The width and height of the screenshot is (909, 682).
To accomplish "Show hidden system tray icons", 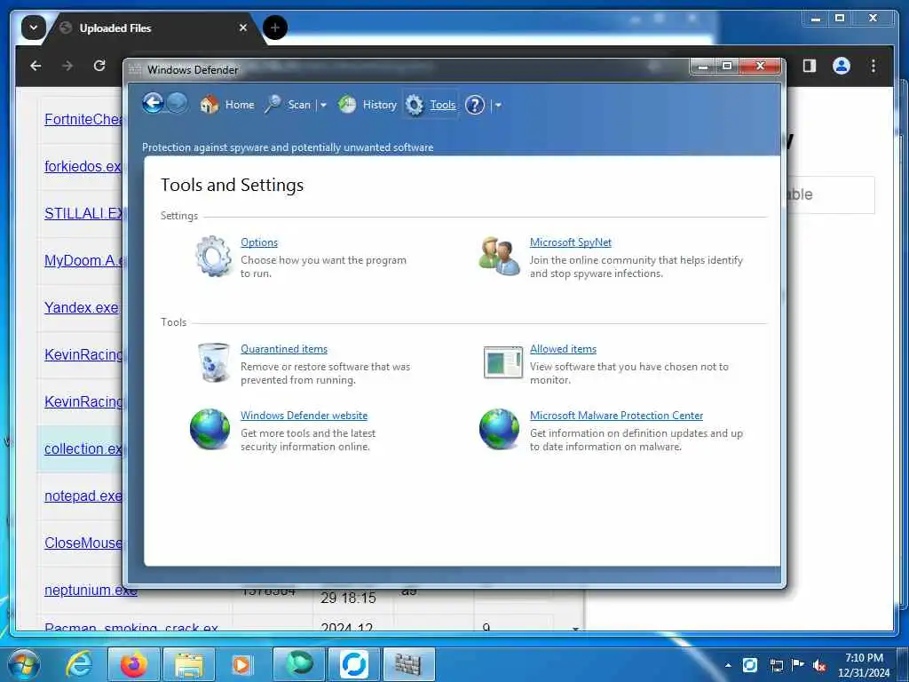I will coord(728,665).
